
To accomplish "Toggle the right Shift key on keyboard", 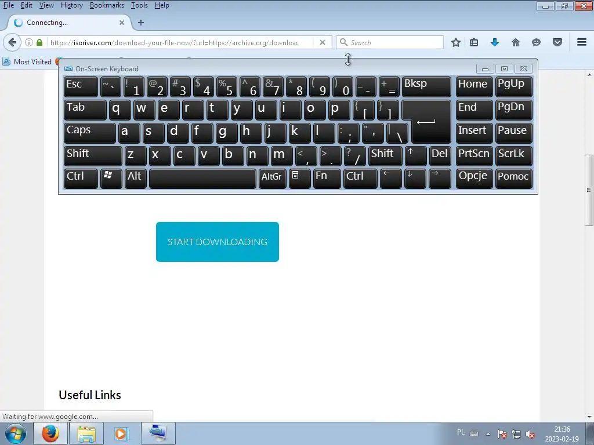I will [385, 156].
